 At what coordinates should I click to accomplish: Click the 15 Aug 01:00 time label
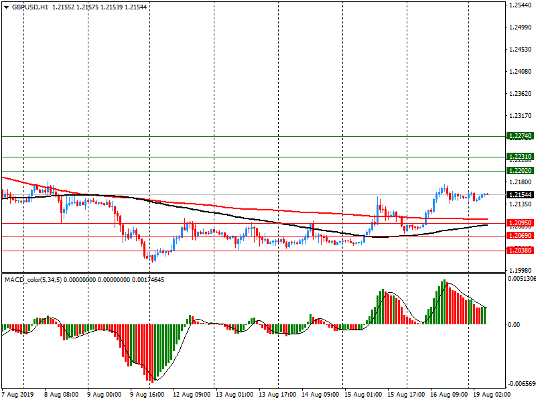pyautogui.click(x=363, y=395)
